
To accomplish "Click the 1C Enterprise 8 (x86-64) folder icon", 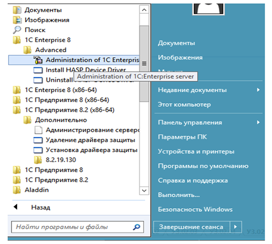I will point(17,90).
